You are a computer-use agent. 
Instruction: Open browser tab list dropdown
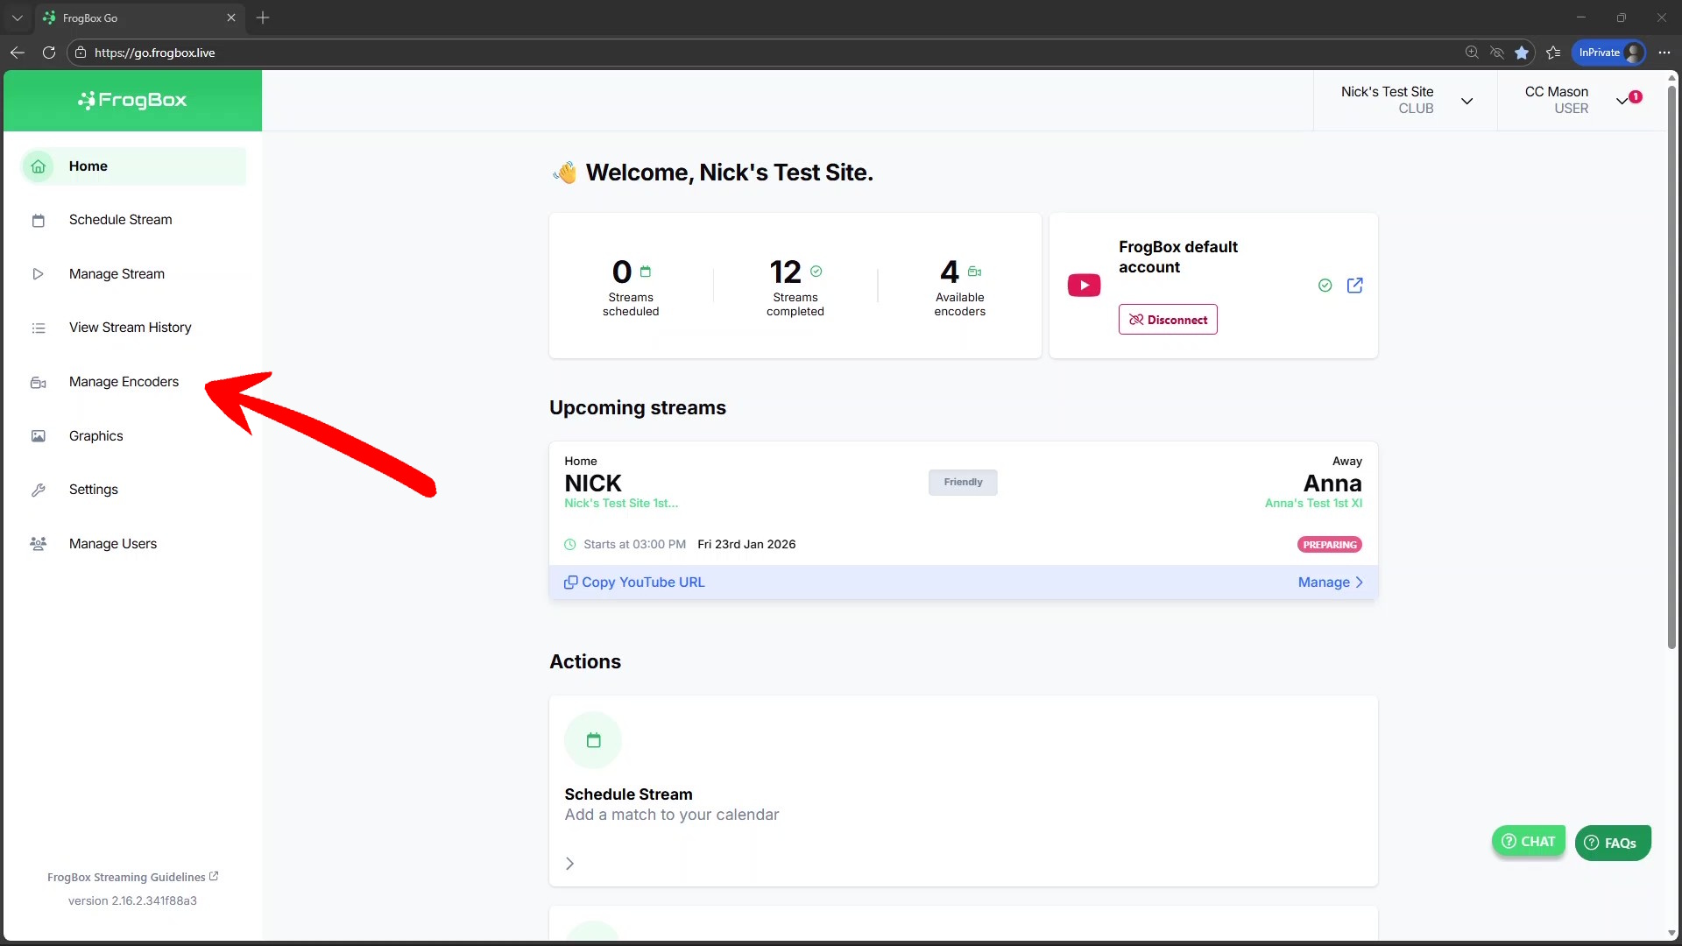point(17,18)
